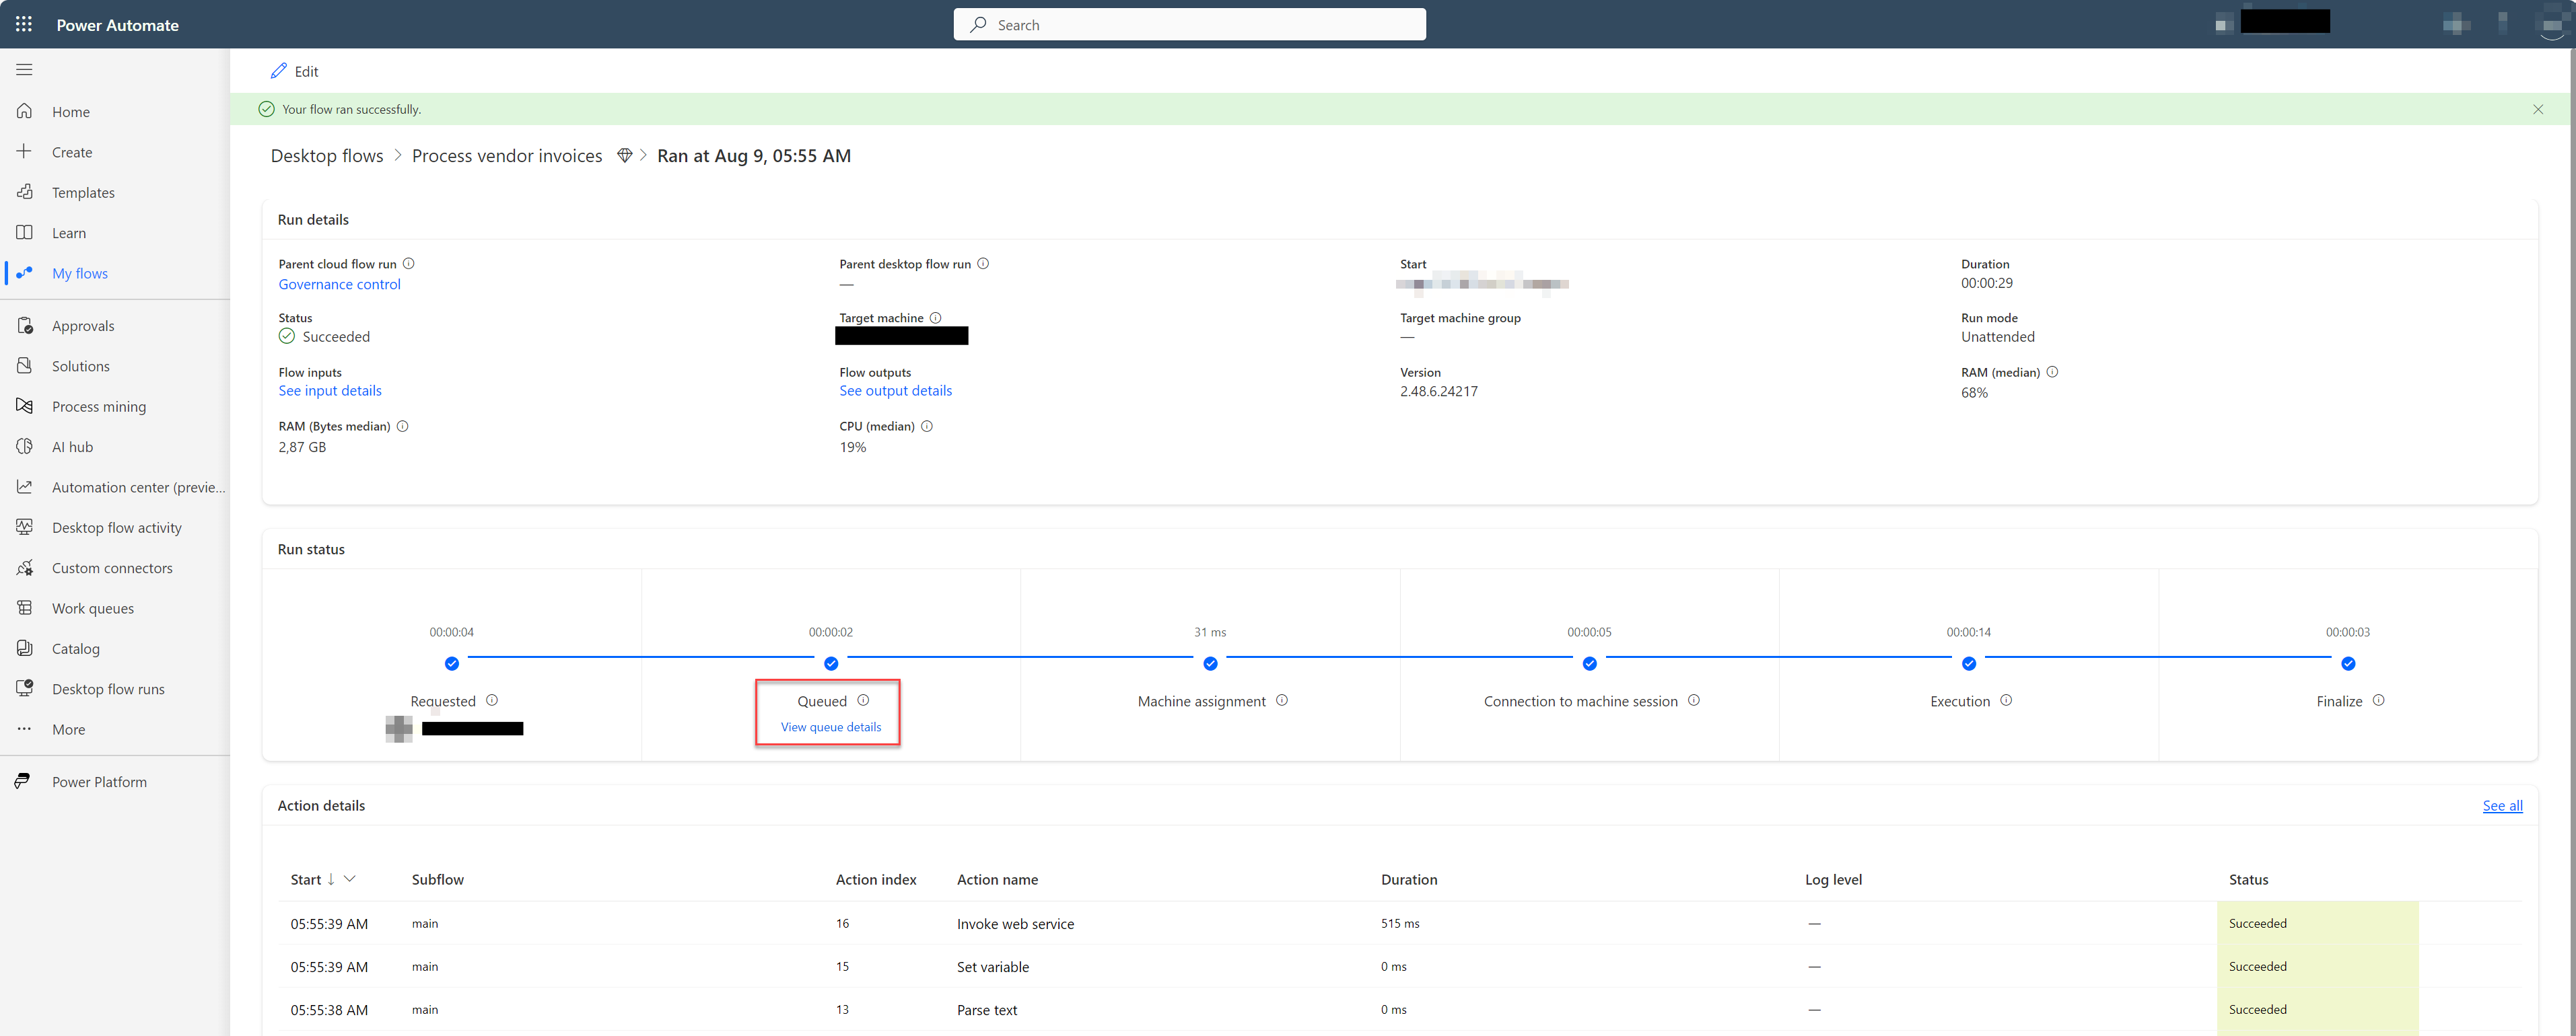Click the Process mining sidebar icon

[x=25, y=406]
